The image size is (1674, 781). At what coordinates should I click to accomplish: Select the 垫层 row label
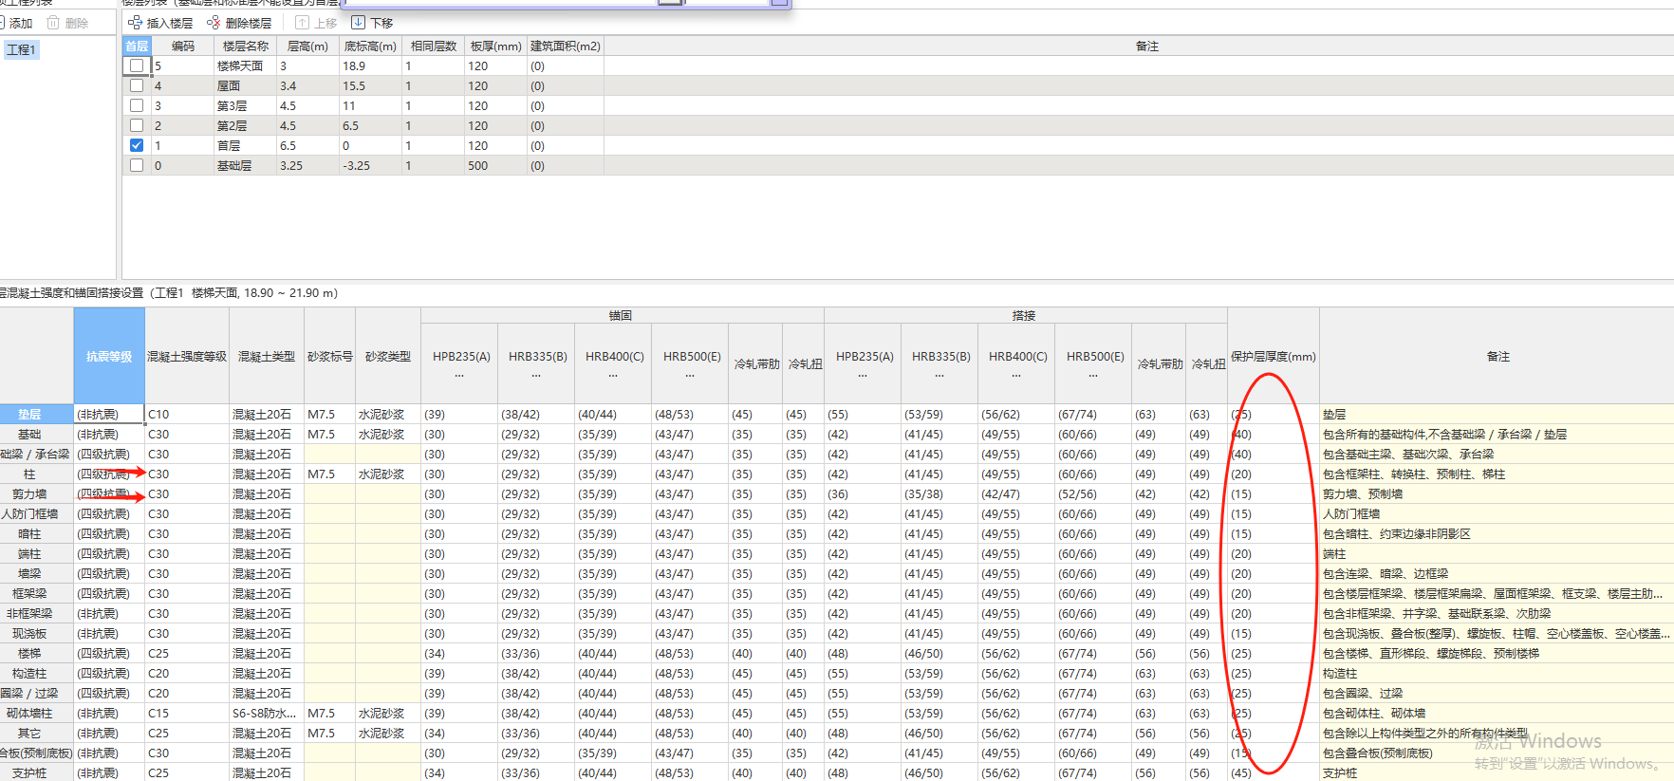[x=36, y=414]
